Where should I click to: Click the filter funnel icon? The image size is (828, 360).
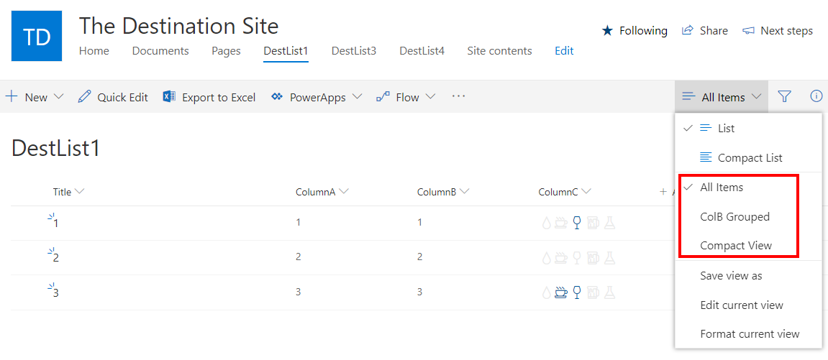click(x=784, y=96)
